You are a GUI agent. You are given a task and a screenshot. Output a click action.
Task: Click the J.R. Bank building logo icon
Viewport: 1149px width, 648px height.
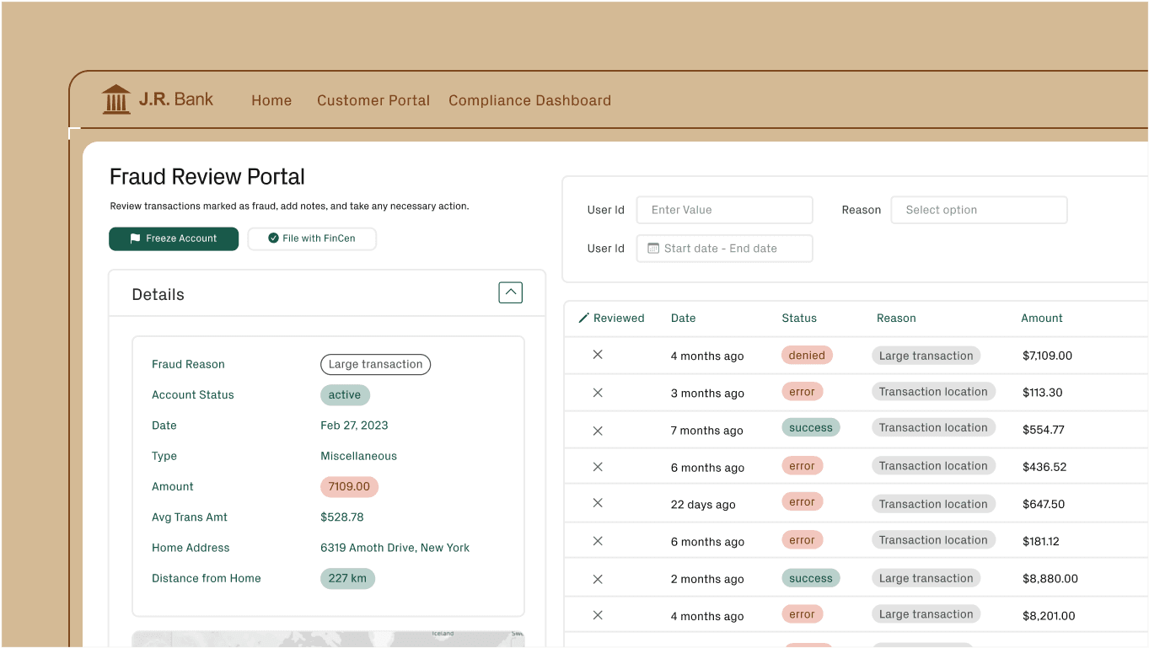tap(115, 99)
